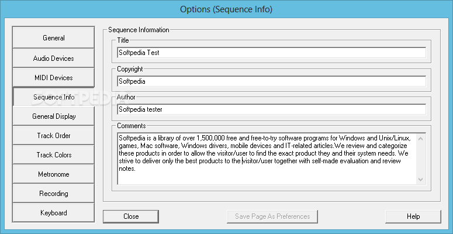Open Help for this dialog
This screenshot has height=234, width=453.
[x=413, y=216]
